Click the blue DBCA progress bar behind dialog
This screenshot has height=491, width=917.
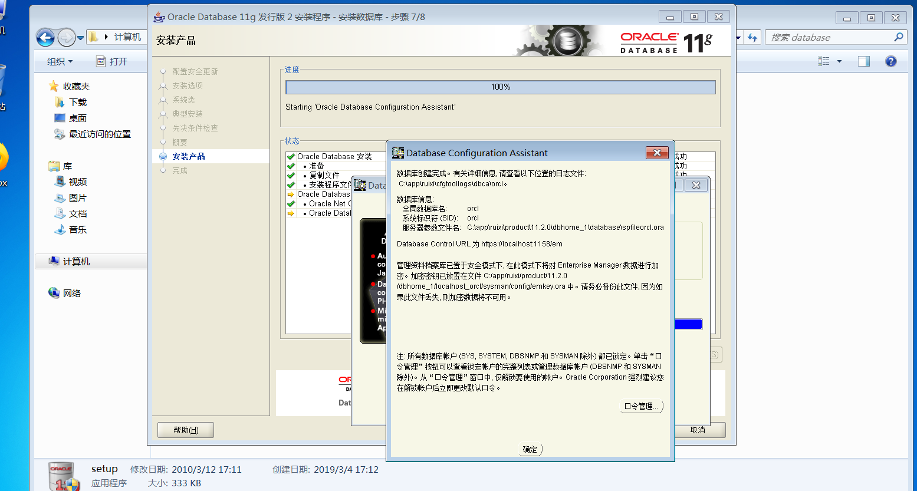click(x=688, y=324)
